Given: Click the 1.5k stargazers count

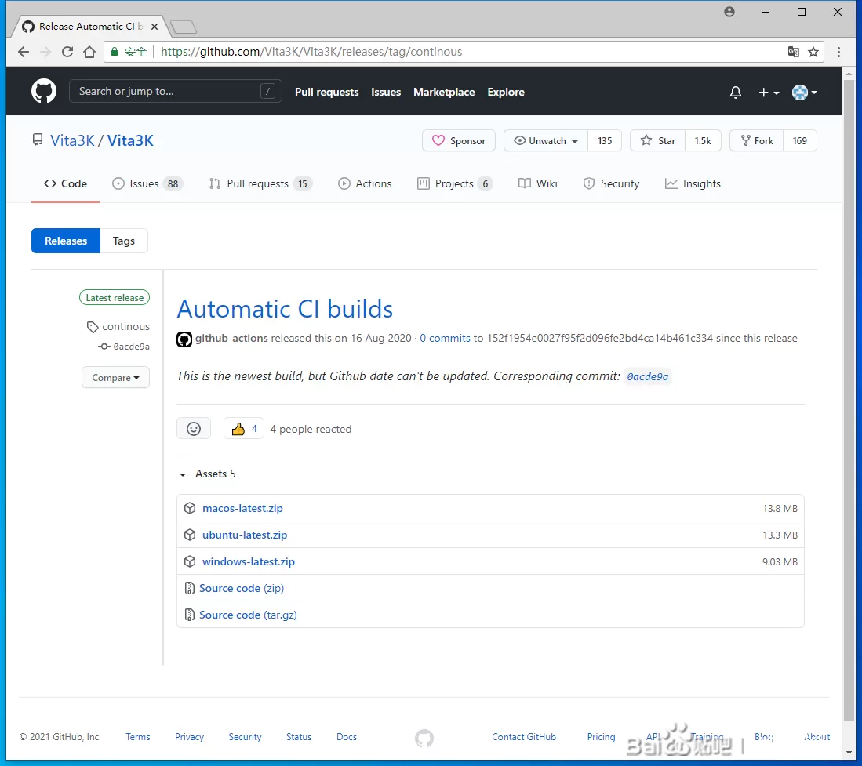Looking at the screenshot, I should pyautogui.click(x=703, y=140).
